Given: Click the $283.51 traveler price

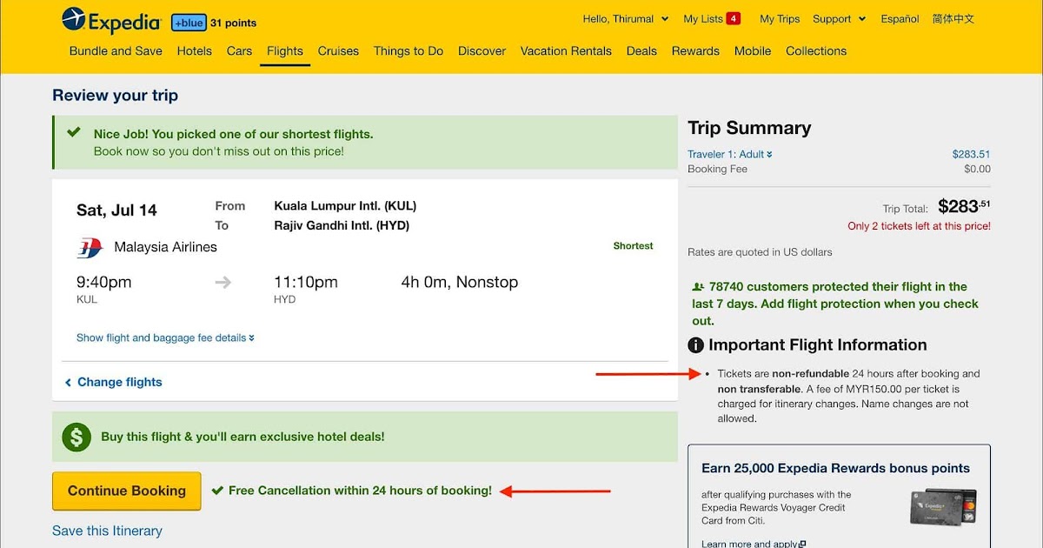Looking at the screenshot, I should 971,154.
